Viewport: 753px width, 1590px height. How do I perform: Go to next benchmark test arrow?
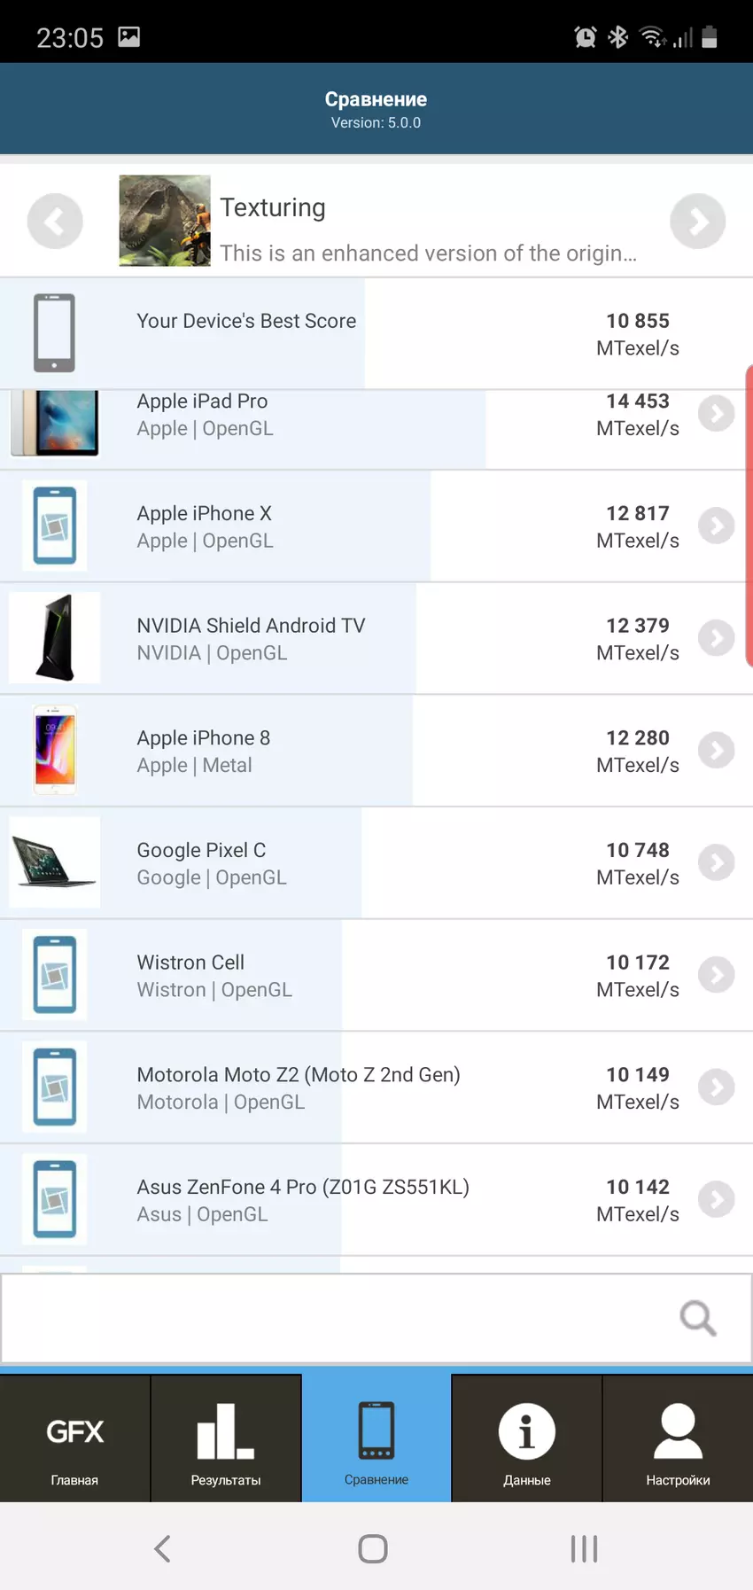(x=697, y=222)
